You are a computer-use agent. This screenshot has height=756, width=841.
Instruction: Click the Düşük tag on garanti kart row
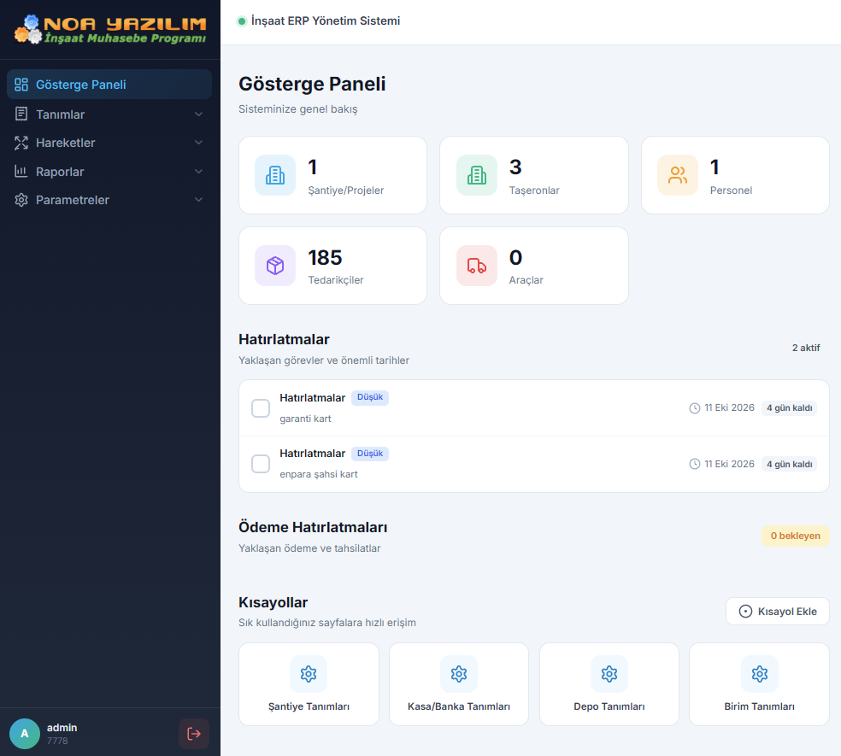(370, 397)
